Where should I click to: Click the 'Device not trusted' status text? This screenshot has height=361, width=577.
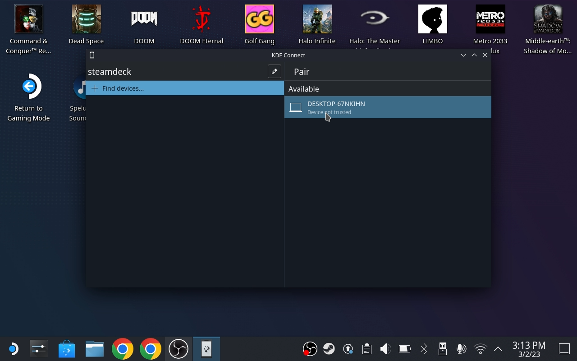(x=329, y=112)
